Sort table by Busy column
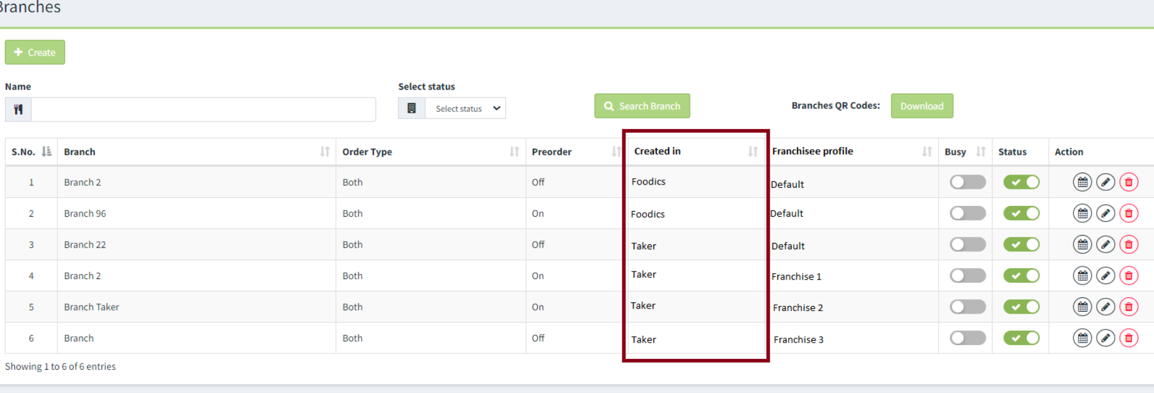The height and width of the screenshot is (393, 1154). coord(980,151)
